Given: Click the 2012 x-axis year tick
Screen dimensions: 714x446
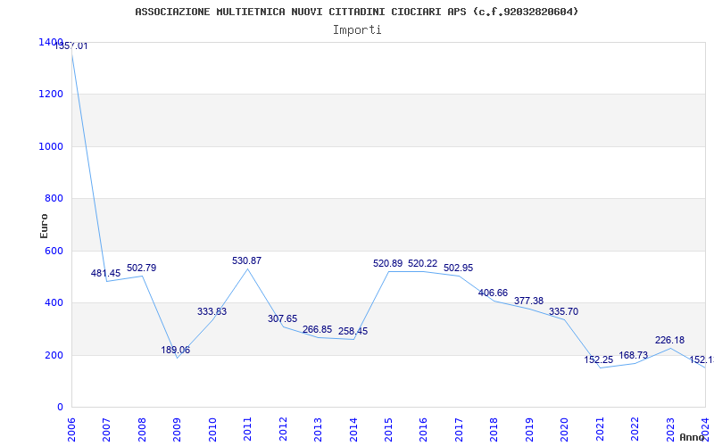Looking at the screenshot, I should (283, 429).
